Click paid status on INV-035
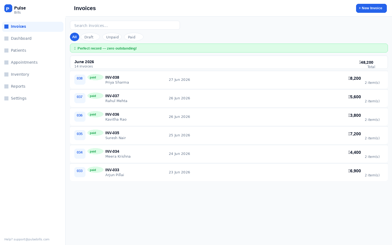Screen dimensions: 392x245 (x=95, y=133)
